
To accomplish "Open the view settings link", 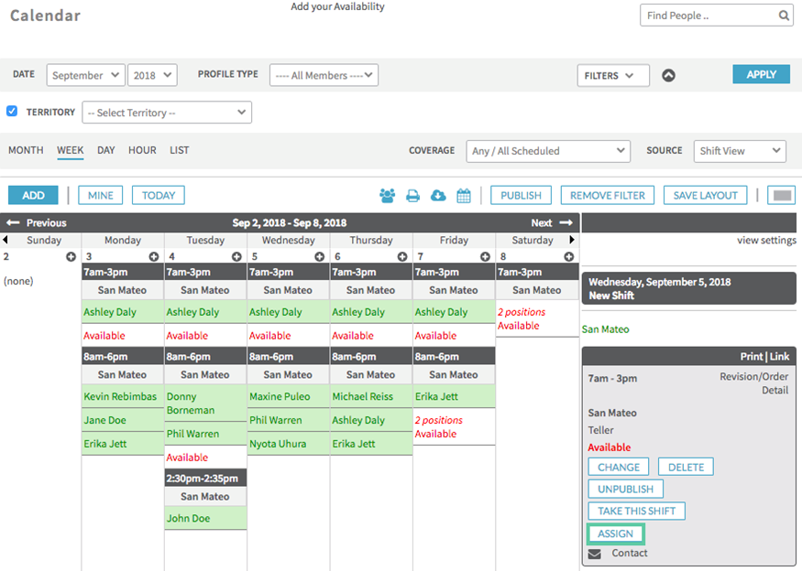I will coord(766,240).
